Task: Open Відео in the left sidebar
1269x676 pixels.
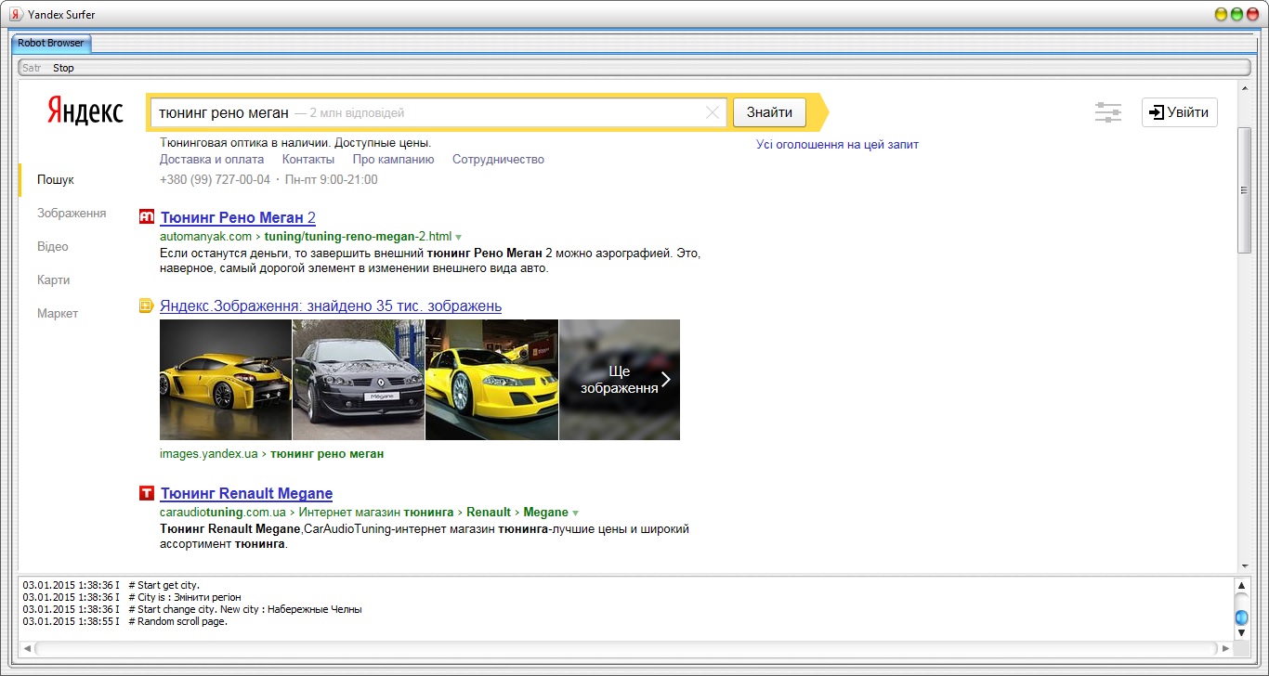Action: [x=53, y=247]
